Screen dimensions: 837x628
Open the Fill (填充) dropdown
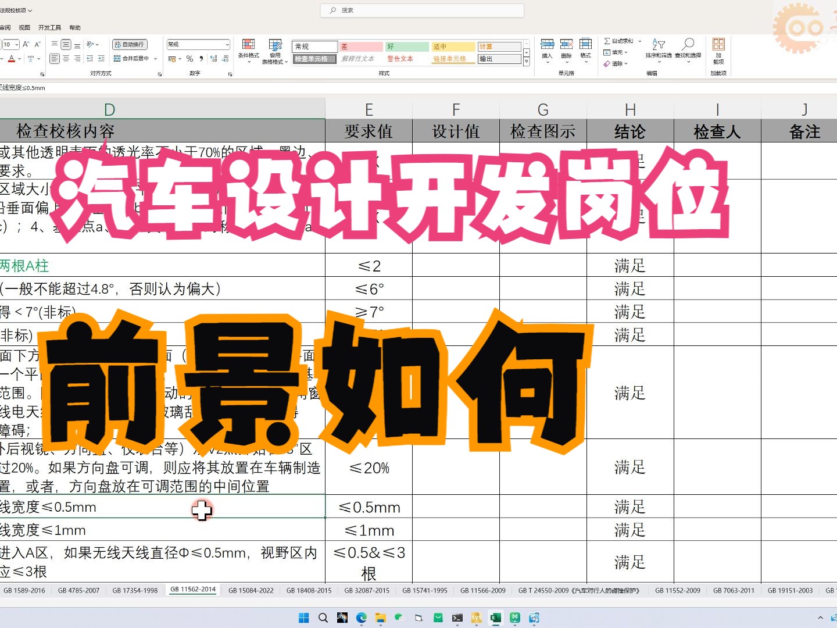pos(616,52)
